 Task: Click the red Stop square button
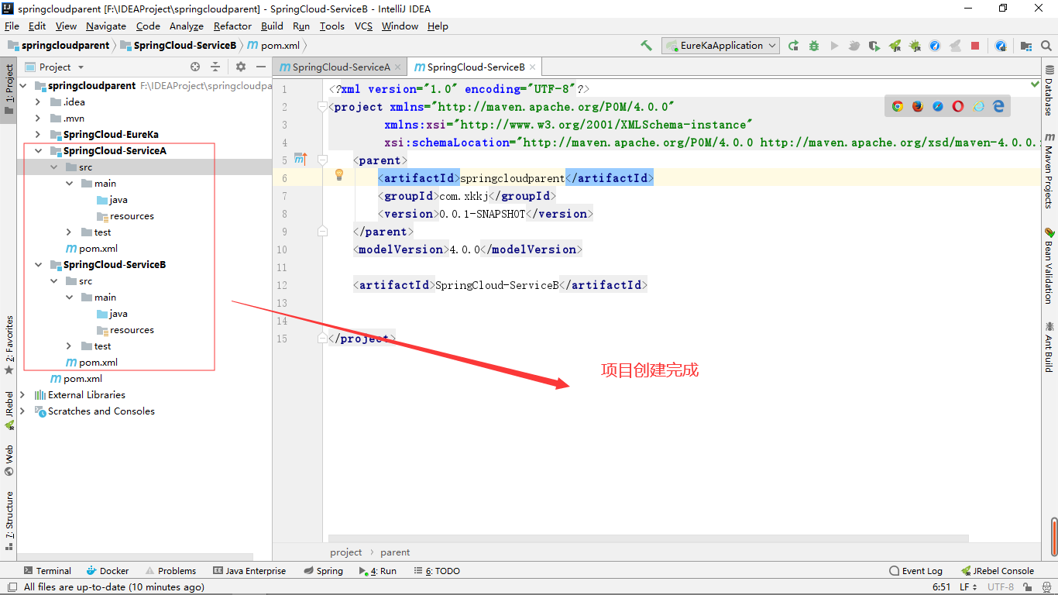click(975, 46)
